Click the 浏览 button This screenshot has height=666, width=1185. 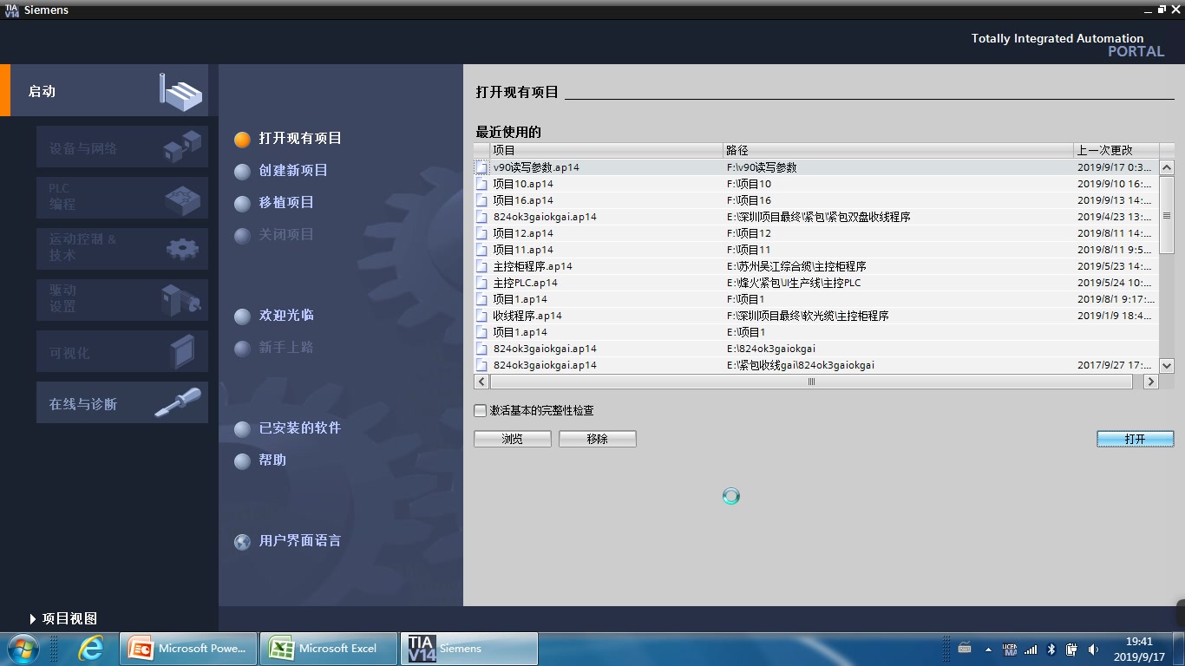513,439
